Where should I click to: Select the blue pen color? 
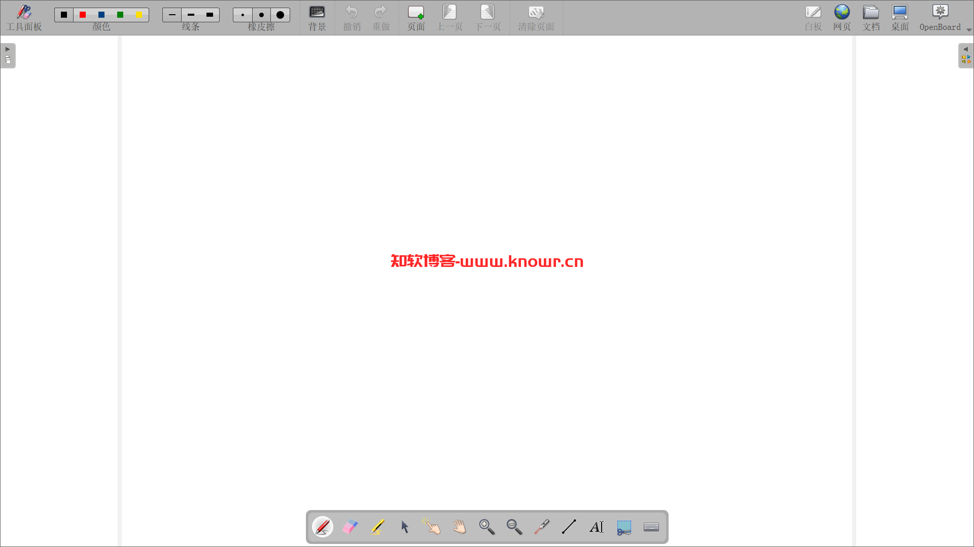101,15
